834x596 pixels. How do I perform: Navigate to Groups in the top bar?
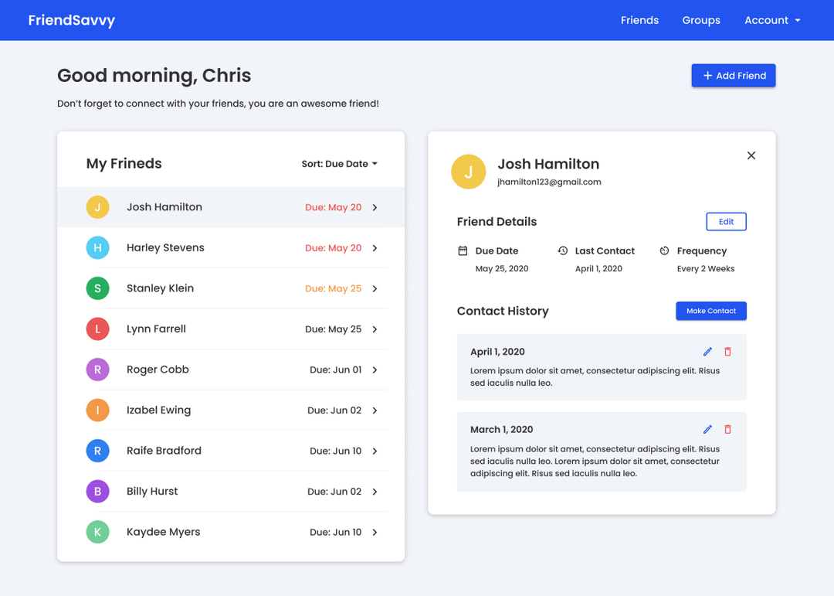click(x=701, y=20)
